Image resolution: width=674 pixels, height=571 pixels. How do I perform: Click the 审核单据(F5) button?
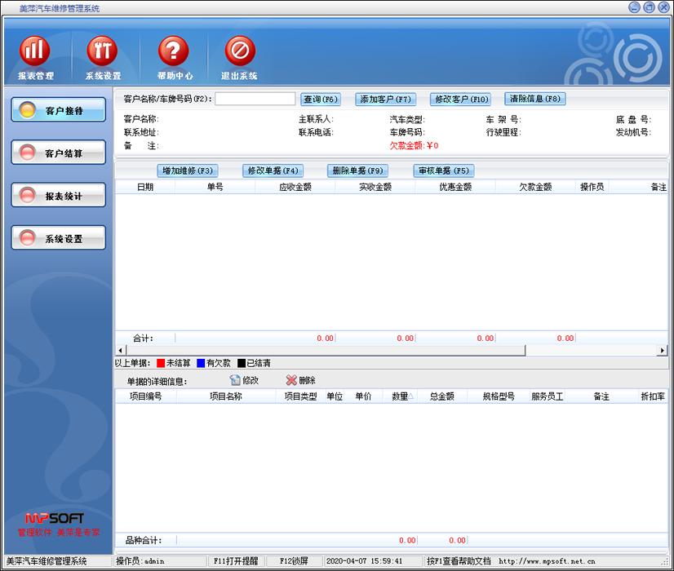coord(444,170)
